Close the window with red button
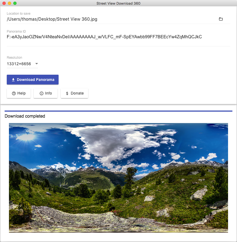 click(4, 3)
